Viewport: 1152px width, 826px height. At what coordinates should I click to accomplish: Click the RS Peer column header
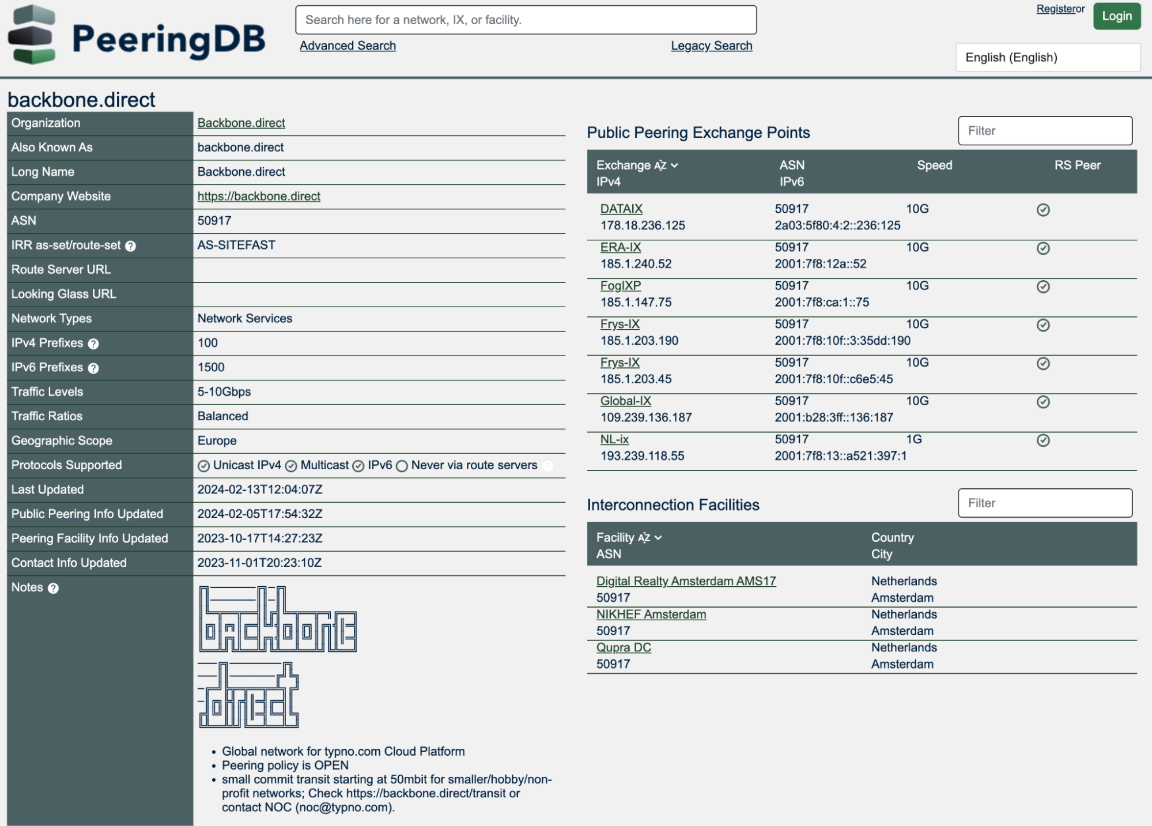click(1077, 165)
